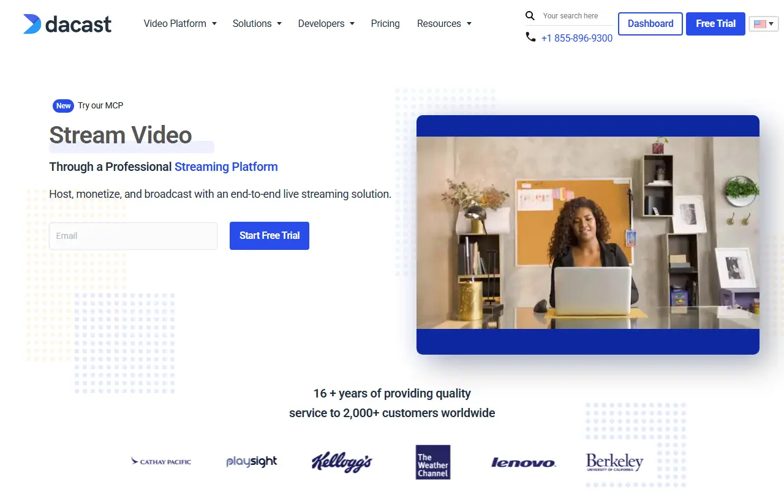The width and height of the screenshot is (784, 490).
Task: Open the language selector dropdown arrow
Action: coord(772,24)
